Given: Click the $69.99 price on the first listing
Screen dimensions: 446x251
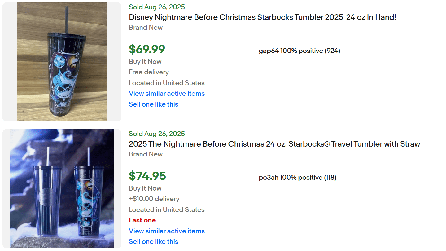Looking at the screenshot, I should pyautogui.click(x=147, y=49).
